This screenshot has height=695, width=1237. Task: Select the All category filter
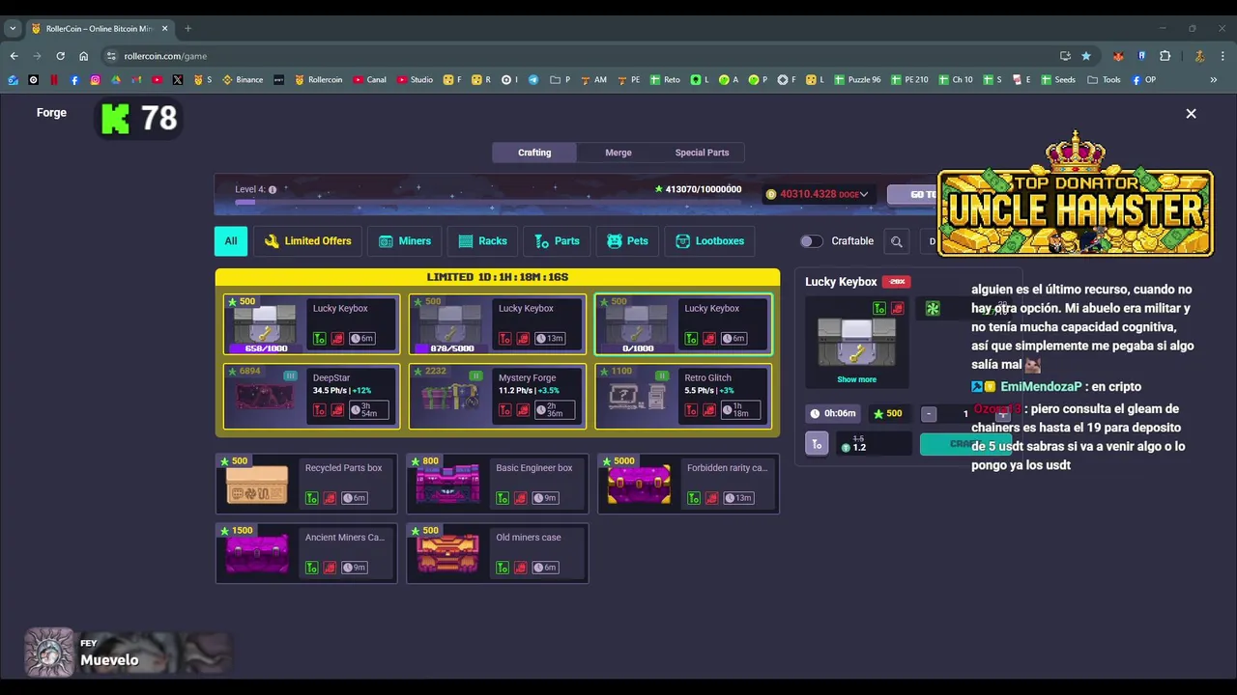point(231,241)
